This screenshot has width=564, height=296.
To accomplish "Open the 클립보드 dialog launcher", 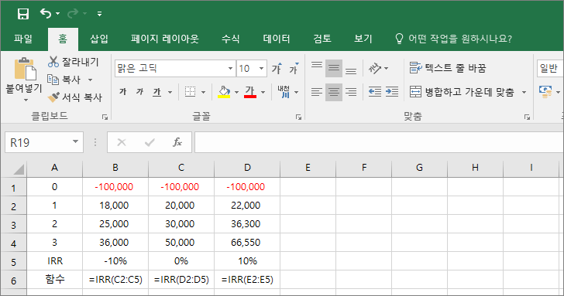I will click(105, 117).
